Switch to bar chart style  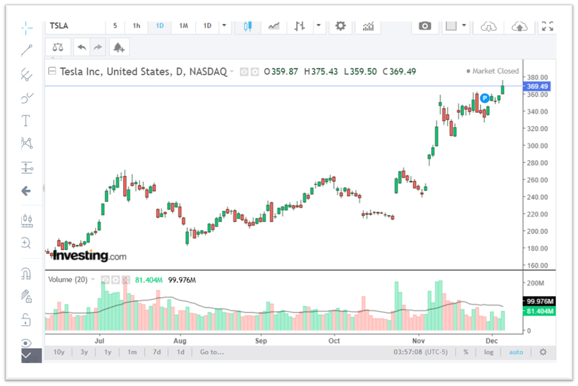[x=299, y=26]
